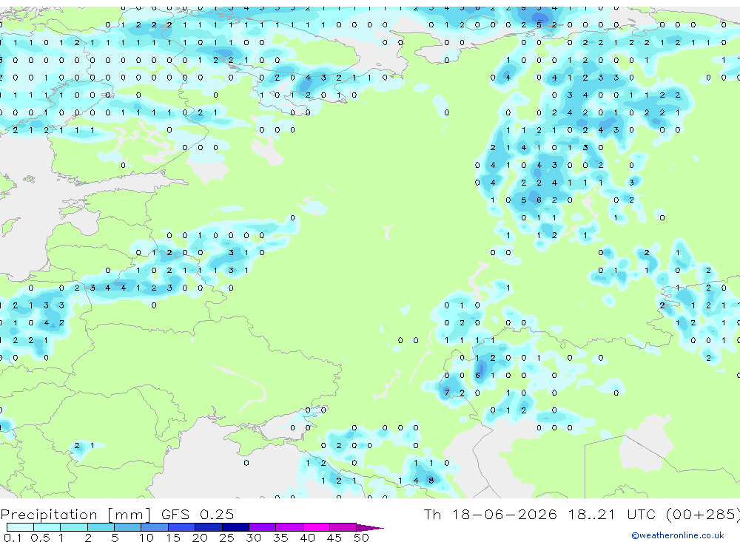Click the map value '8' near bottom center

[431, 480]
